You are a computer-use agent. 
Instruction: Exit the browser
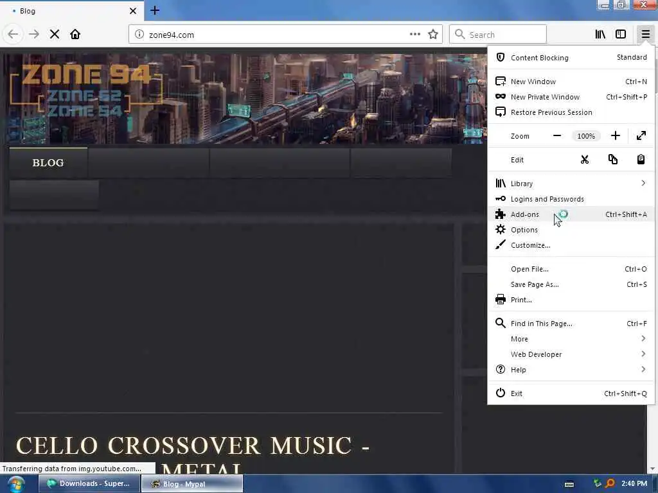coord(571,394)
